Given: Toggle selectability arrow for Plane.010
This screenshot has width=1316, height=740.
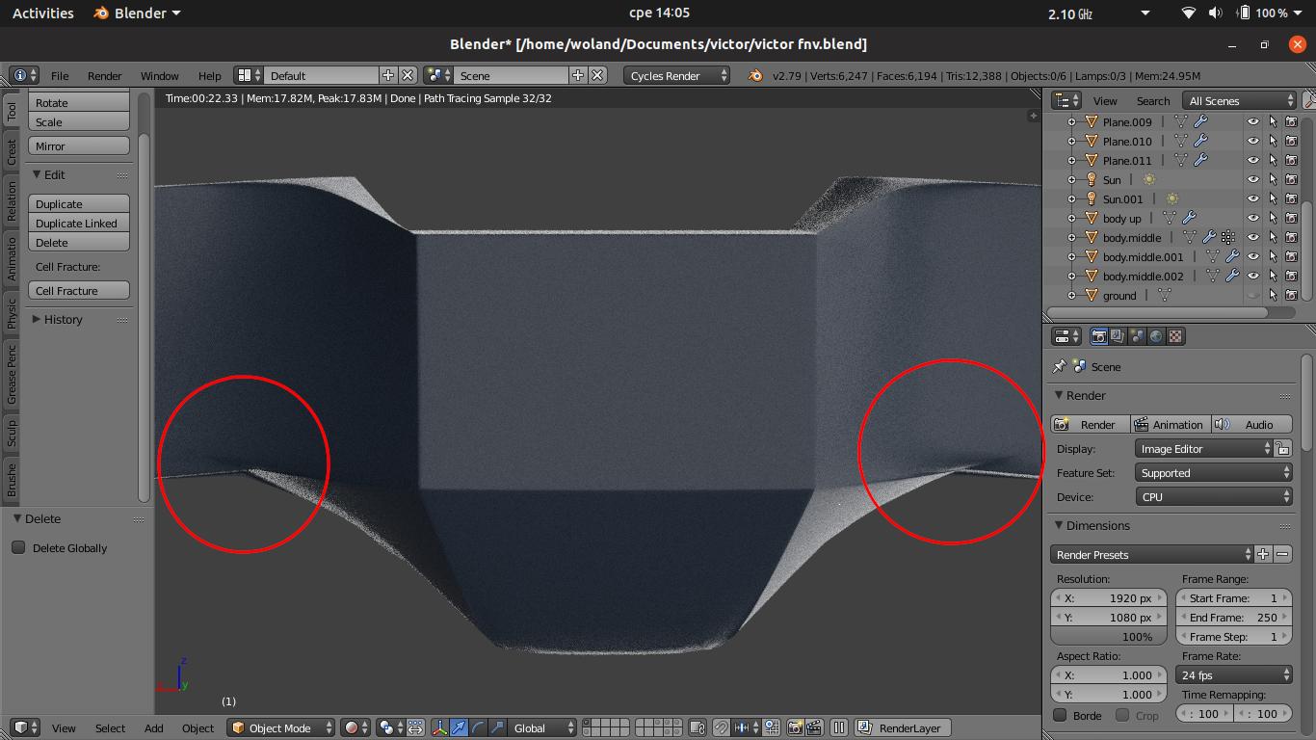Looking at the screenshot, I should [x=1273, y=142].
